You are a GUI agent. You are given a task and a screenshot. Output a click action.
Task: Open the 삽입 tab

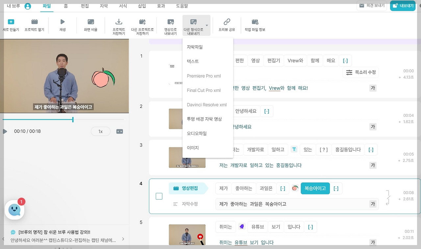[x=142, y=6]
